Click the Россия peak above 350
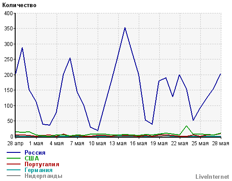 pos(125,28)
